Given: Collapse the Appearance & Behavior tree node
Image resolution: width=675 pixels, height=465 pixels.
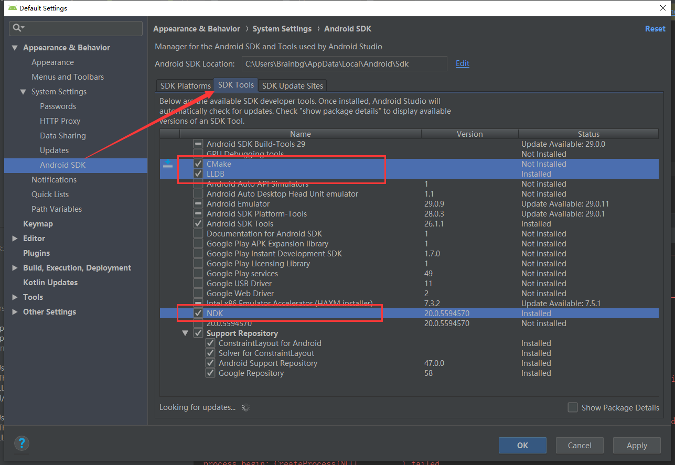Looking at the screenshot, I should click(x=15, y=48).
